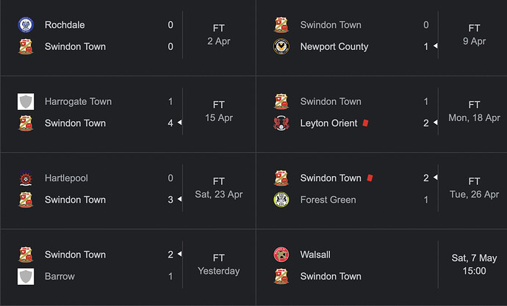The image size is (507, 306).
Task: Click the Walsall club crest
Action: pyautogui.click(x=281, y=255)
